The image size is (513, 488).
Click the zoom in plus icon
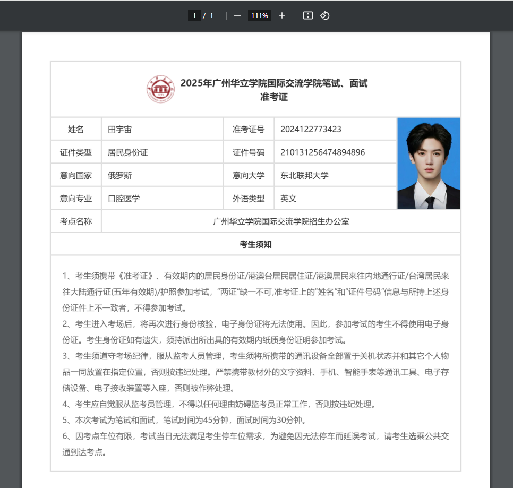click(282, 15)
